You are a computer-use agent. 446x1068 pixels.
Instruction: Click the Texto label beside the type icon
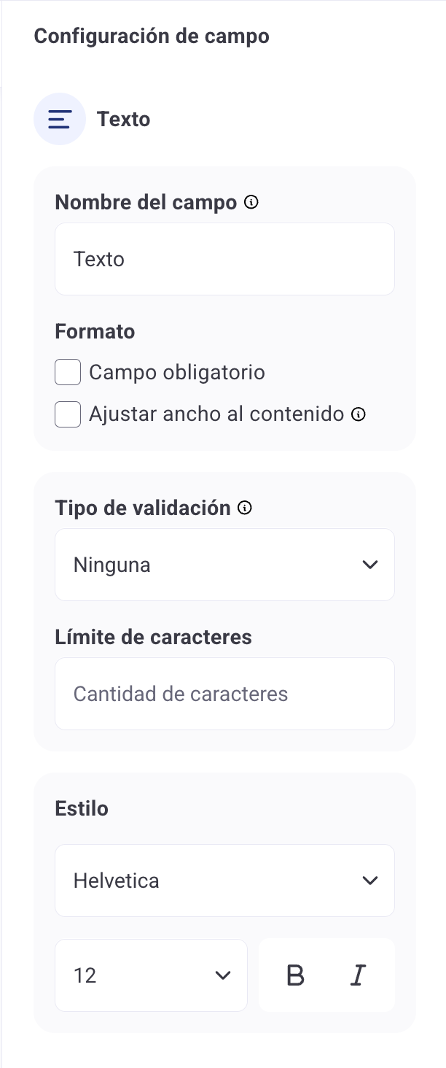point(124,119)
